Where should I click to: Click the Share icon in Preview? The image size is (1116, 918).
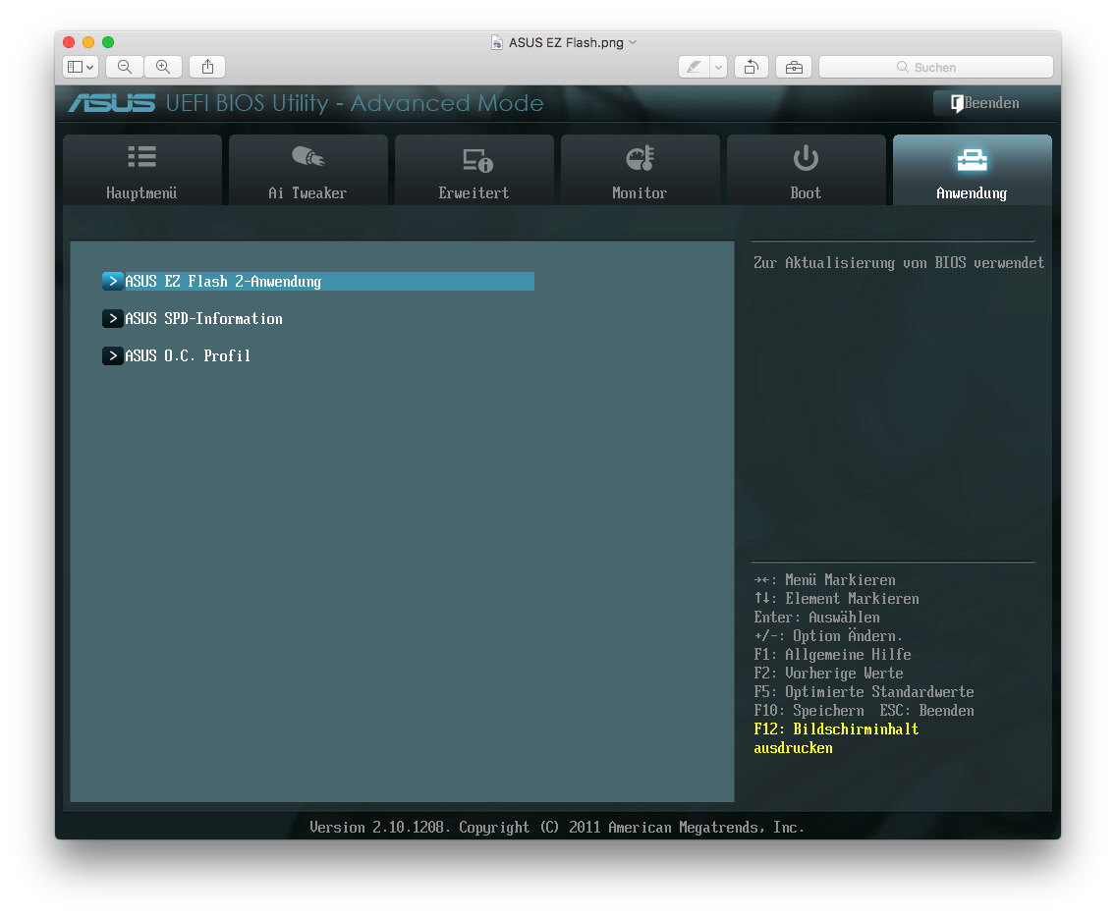coord(208,67)
